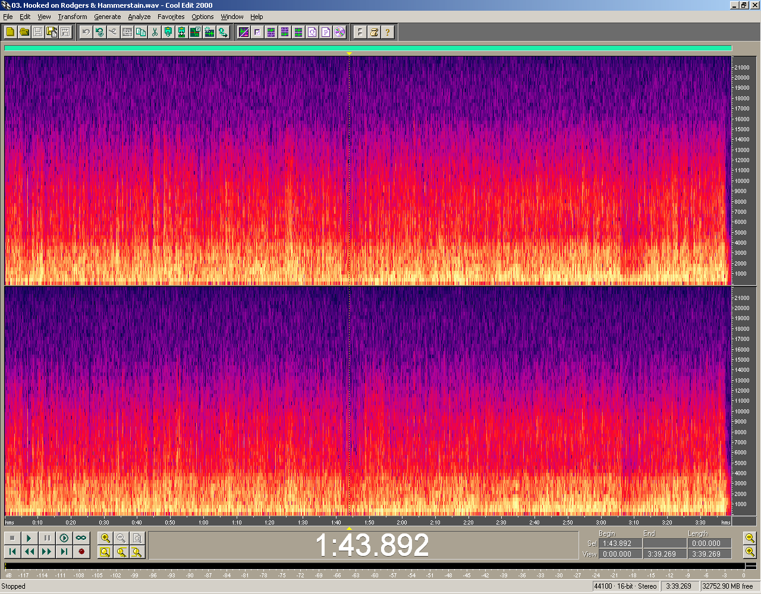
Task: Open the Analyze menu
Action: pyautogui.click(x=139, y=17)
